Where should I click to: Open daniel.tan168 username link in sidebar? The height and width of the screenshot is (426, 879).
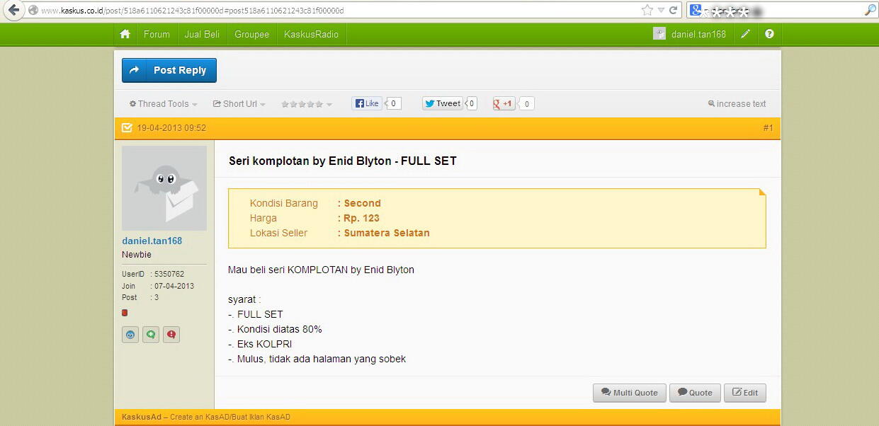152,241
